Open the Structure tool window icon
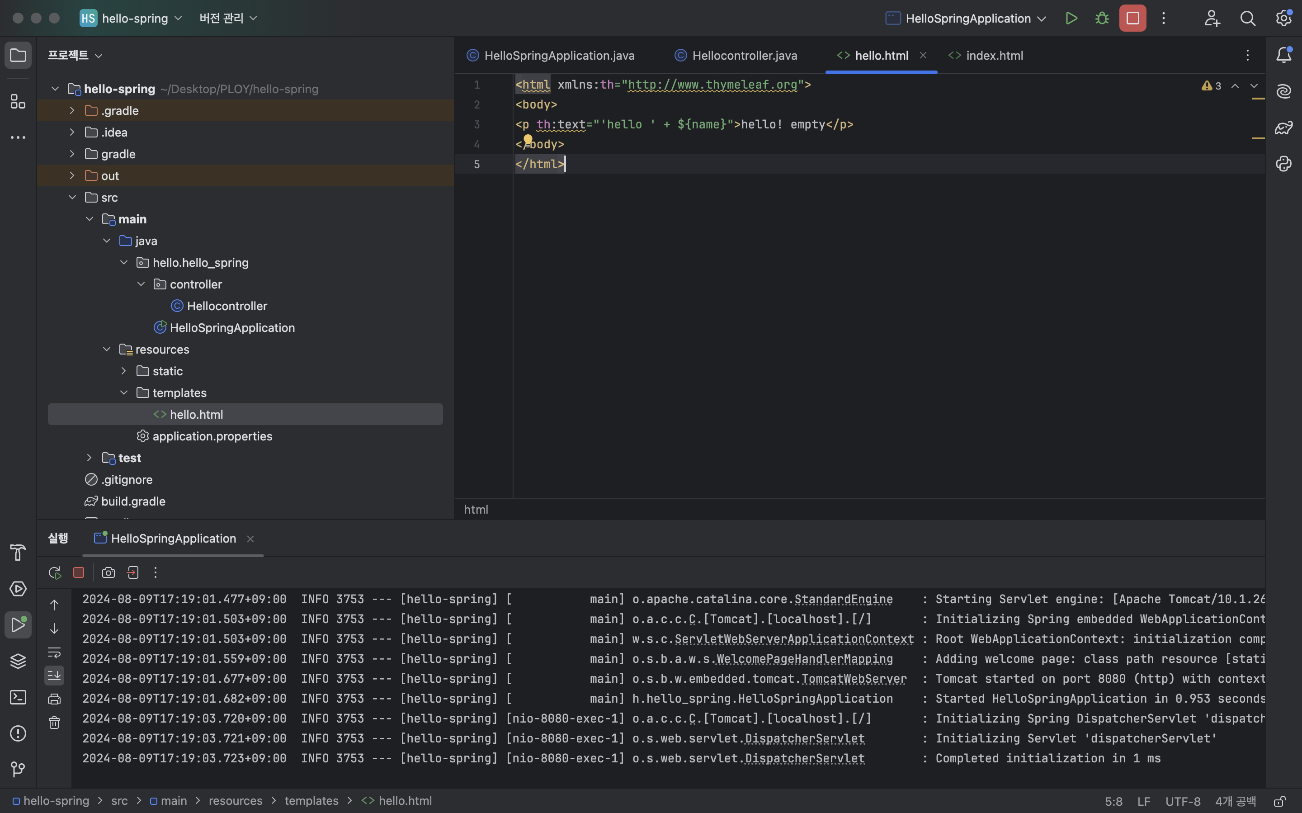 18,101
